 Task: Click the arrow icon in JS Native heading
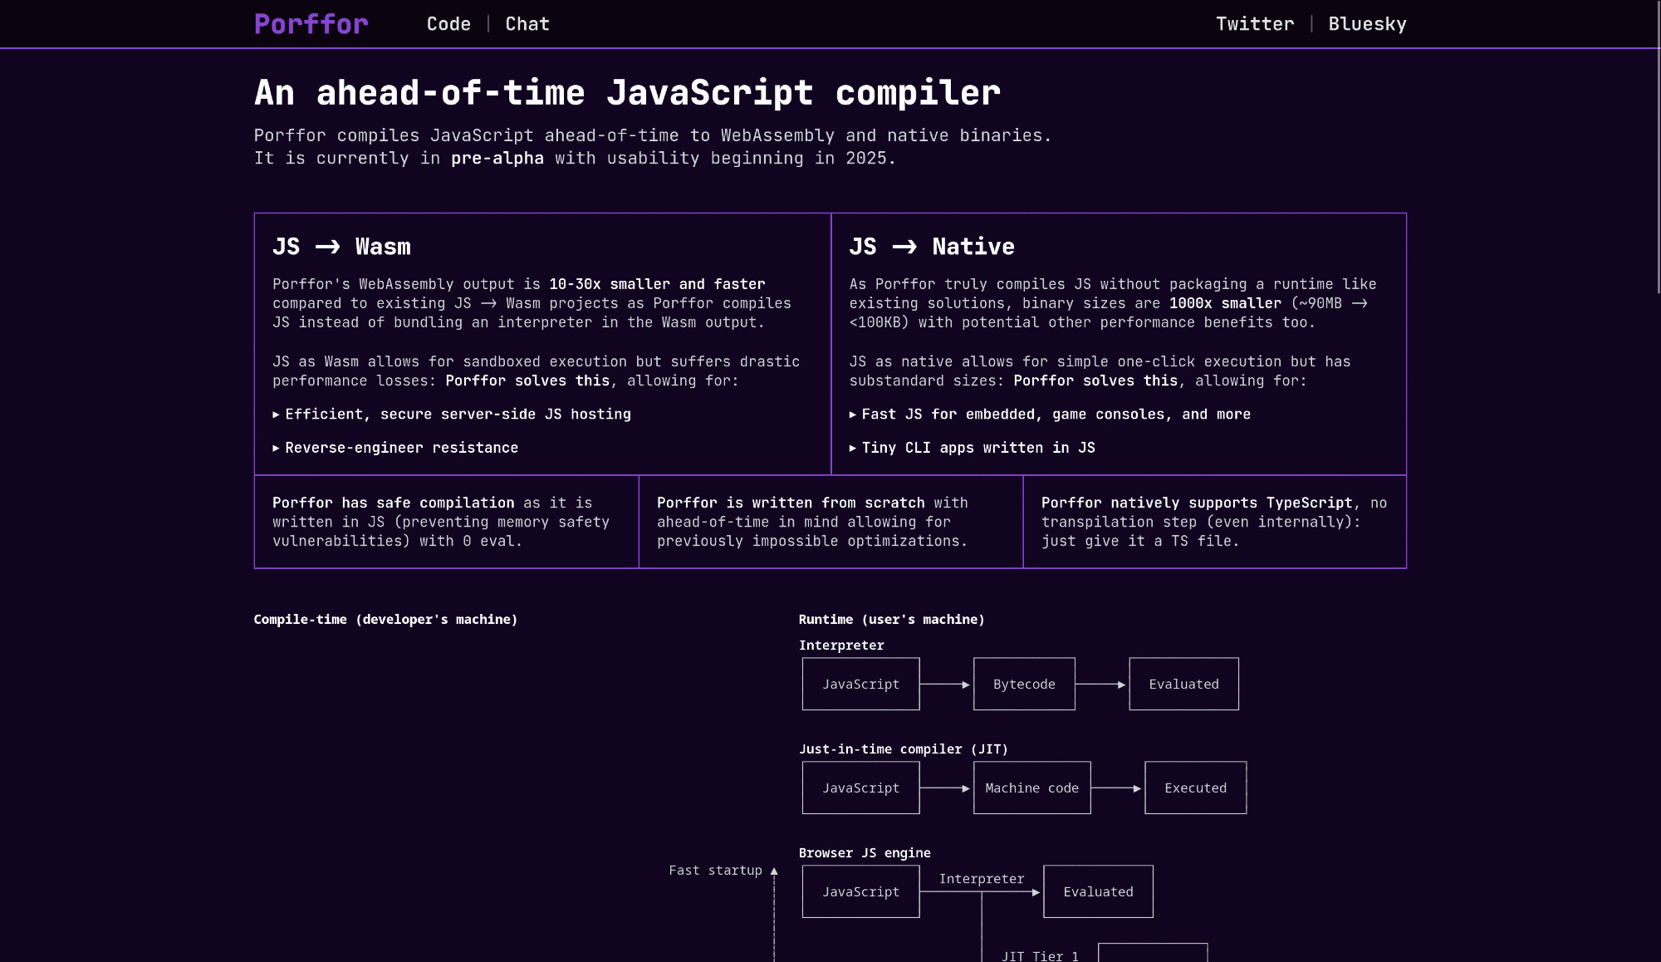tap(904, 247)
